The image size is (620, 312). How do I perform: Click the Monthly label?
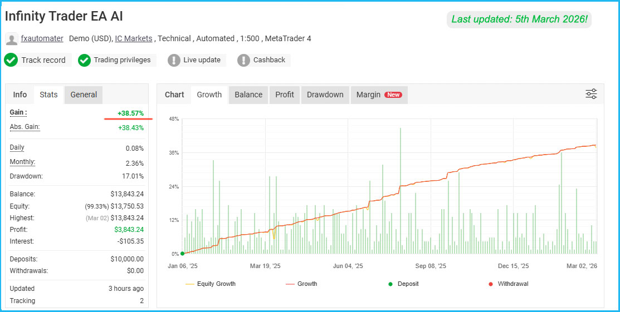click(x=22, y=162)
